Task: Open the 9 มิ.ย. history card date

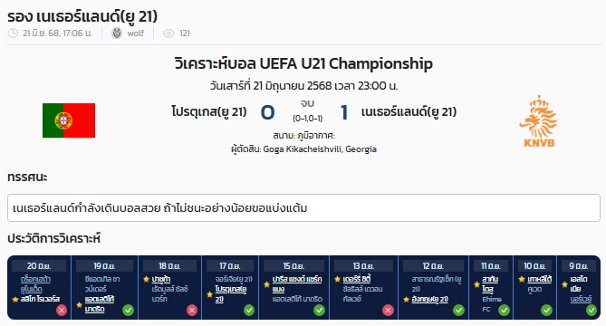Action: tap(578, 265)
